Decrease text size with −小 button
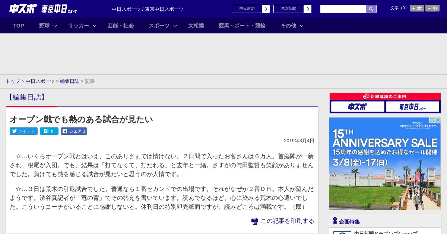 432,8
